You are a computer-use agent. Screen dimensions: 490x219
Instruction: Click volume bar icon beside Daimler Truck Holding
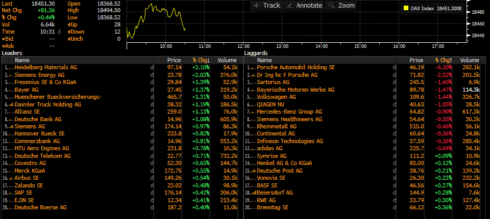pos(11,105)
